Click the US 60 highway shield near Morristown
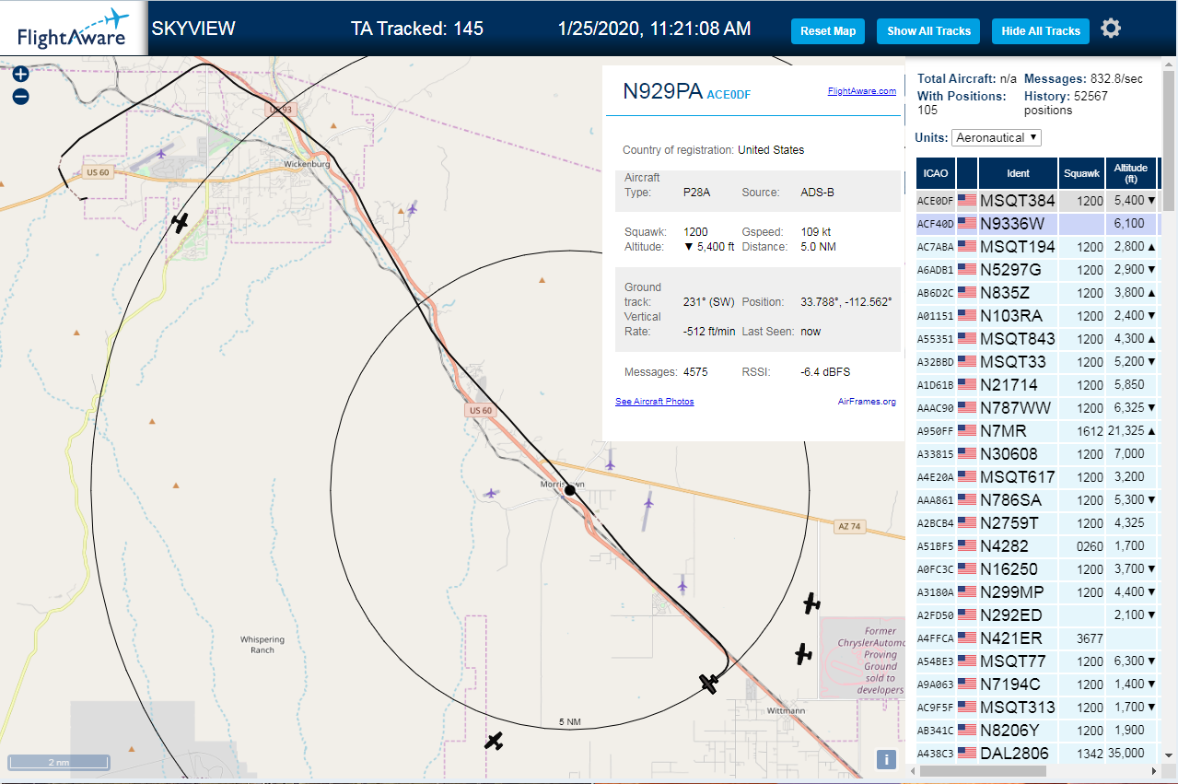Viewport: 1178px width, 784px height. 480,410
